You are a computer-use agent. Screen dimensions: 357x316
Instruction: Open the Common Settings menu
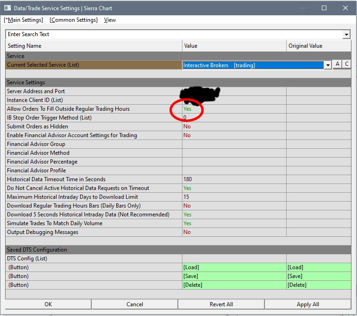coord(74,20)
